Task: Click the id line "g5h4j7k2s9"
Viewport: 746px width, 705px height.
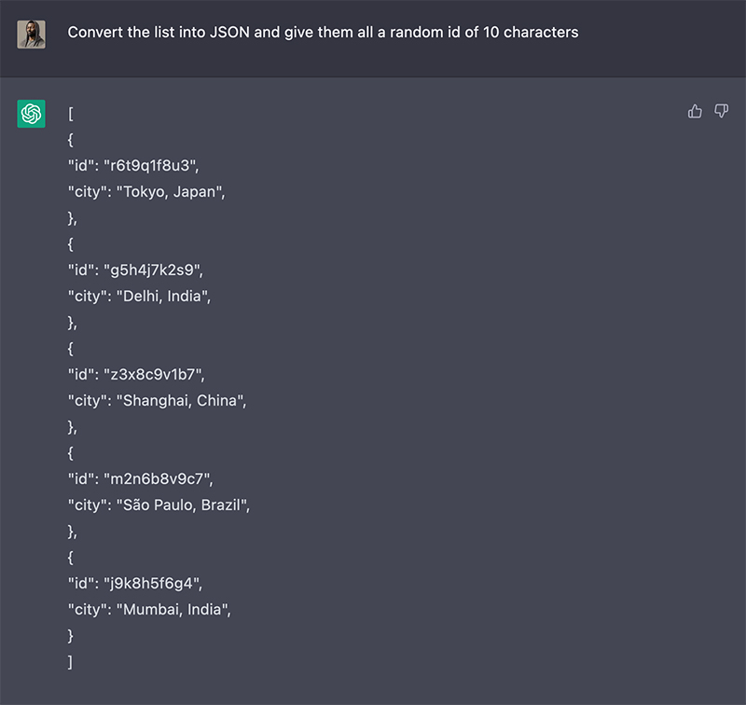Action: 135,270
